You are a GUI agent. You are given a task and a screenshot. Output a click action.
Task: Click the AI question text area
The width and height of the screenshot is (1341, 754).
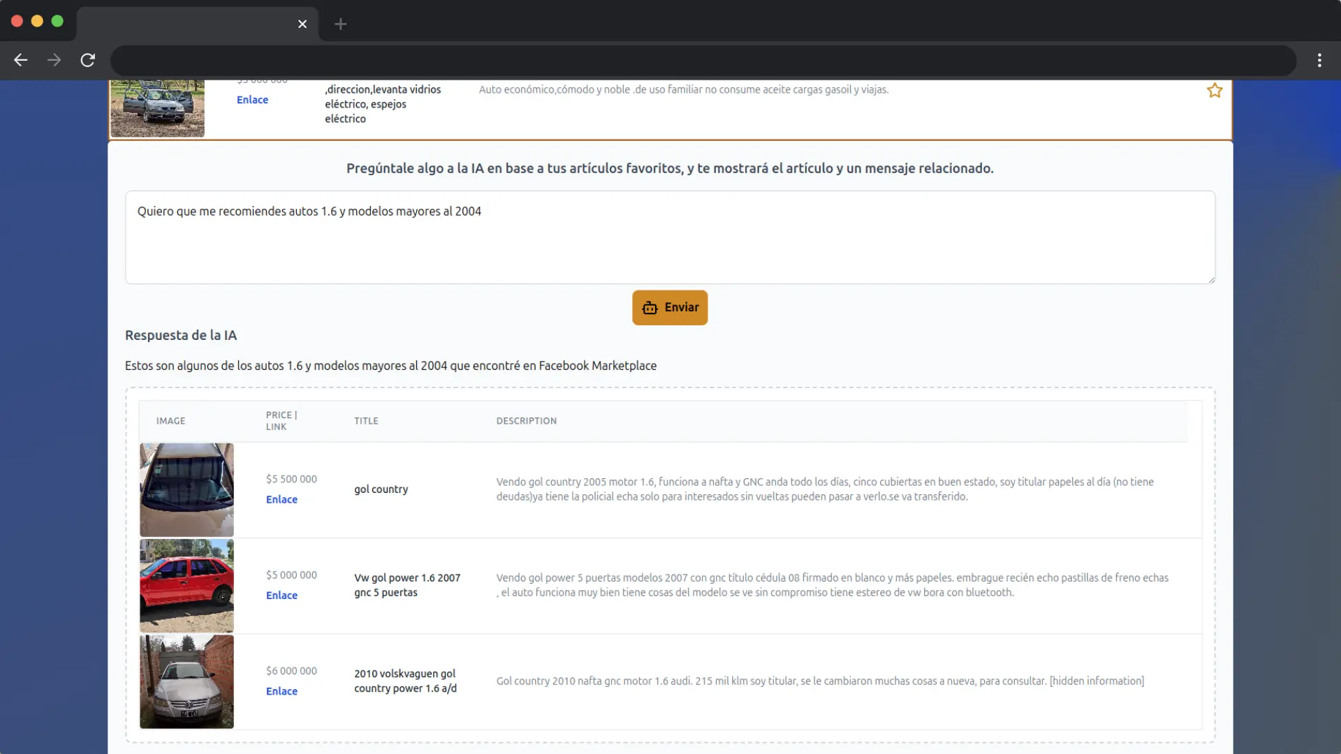click(669, 237)
